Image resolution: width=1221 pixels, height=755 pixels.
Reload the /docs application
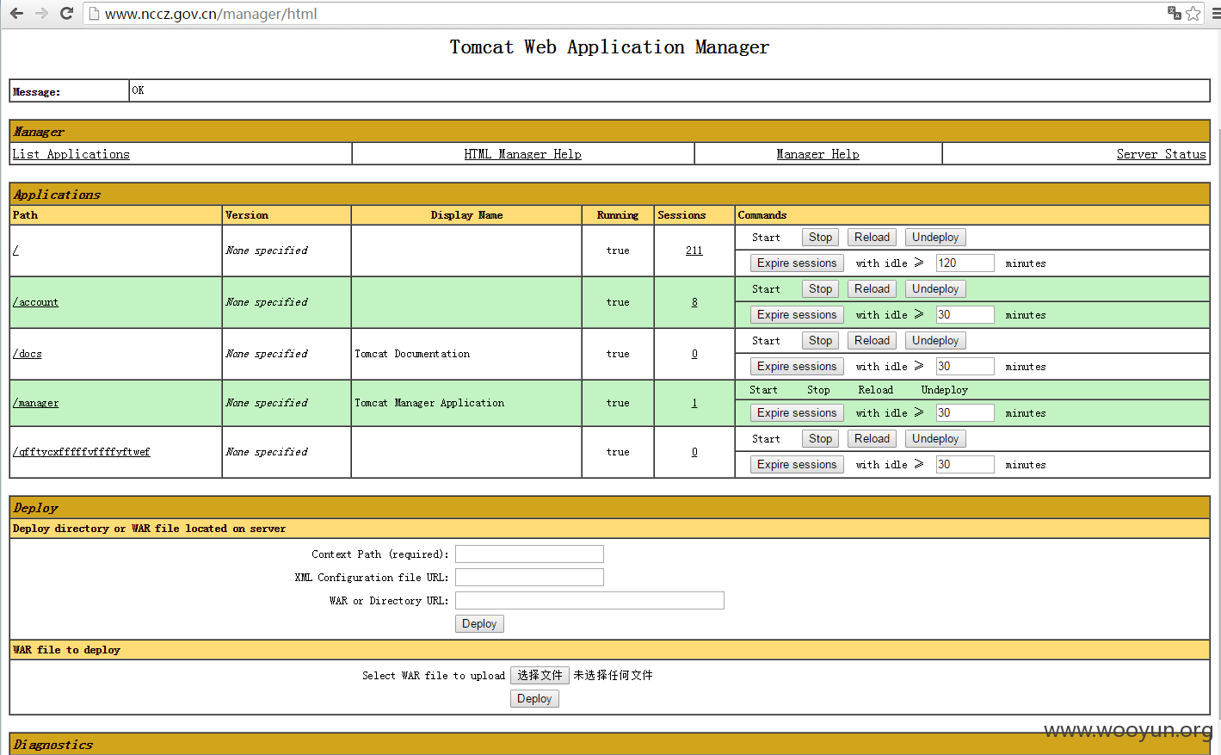pyautogui.click(x=872, y=341)
